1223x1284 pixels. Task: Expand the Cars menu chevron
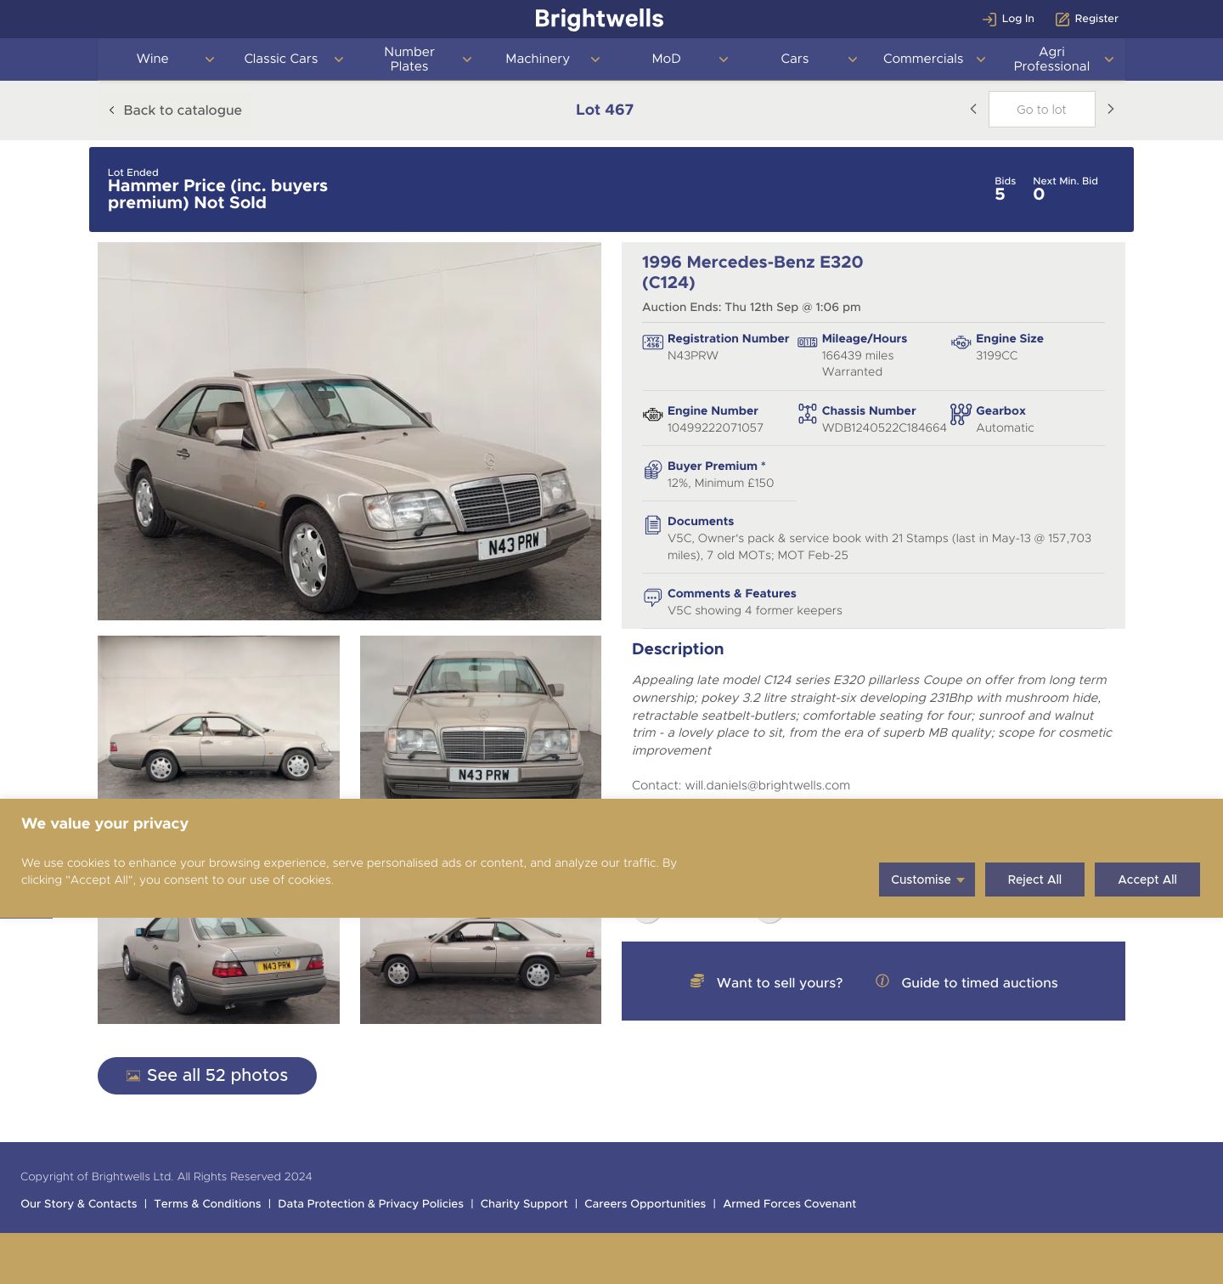point(852,59)
